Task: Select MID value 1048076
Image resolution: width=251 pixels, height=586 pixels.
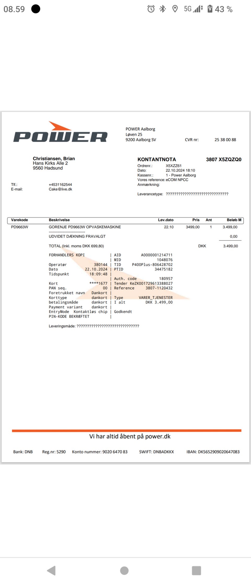Action: click(x=165, y=260)
